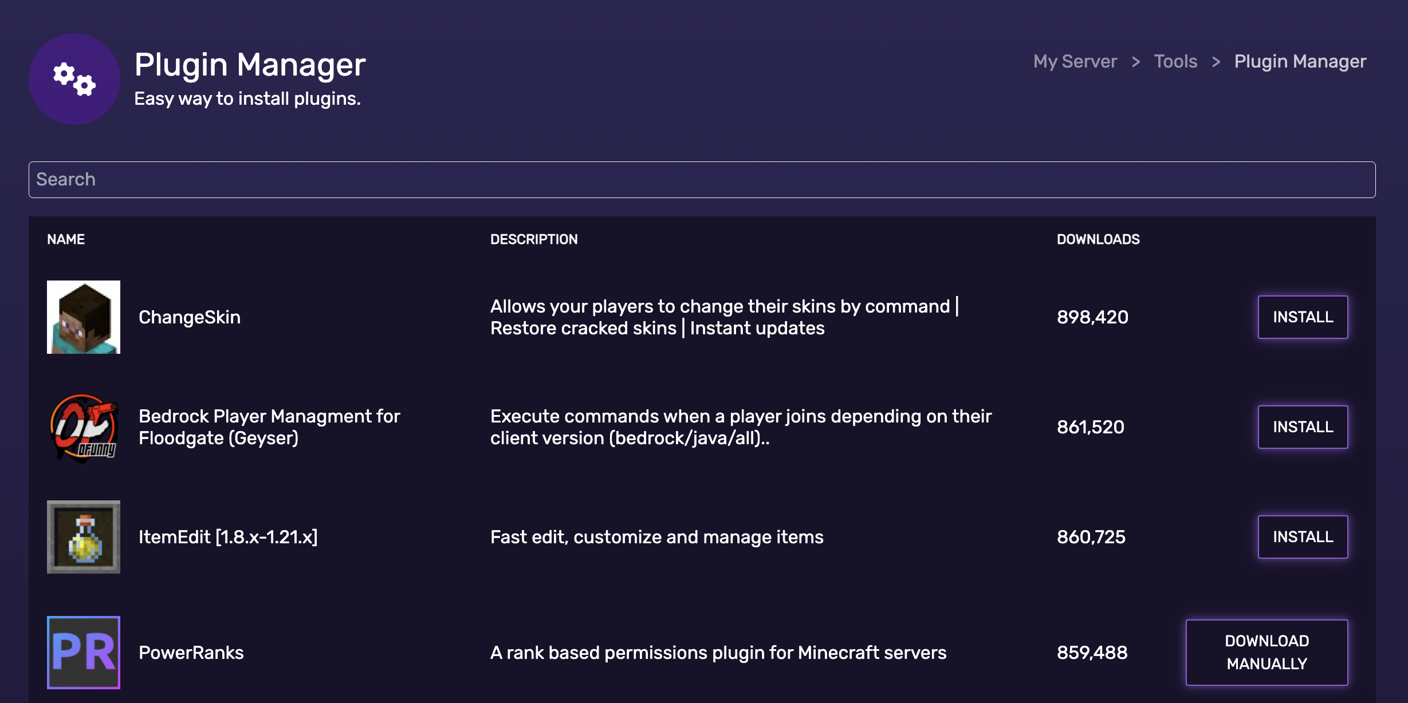Download PowerRanks manually
Screen dimensions: 1408x703
click(x=1267, y=651)
